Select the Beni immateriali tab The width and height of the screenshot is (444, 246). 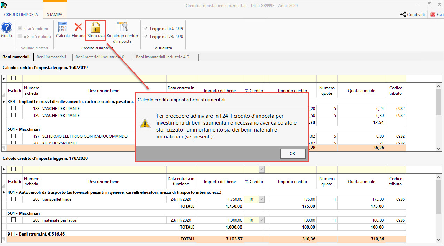pyautogui.click(x=51, y=57)
